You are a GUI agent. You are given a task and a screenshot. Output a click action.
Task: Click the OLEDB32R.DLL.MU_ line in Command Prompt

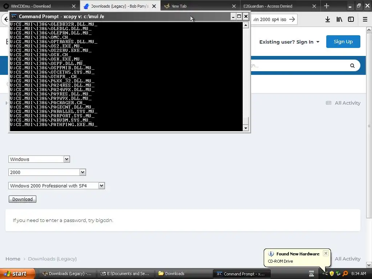point(54,24)
